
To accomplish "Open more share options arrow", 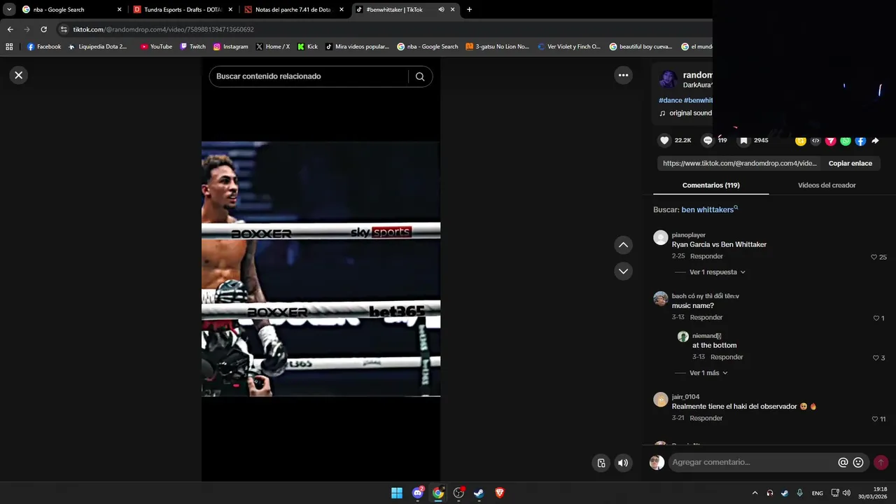I will point(875,141).
